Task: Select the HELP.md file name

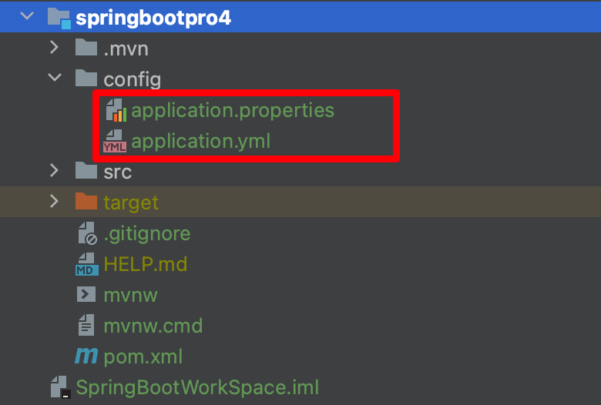Action: [x=146, y=264]
